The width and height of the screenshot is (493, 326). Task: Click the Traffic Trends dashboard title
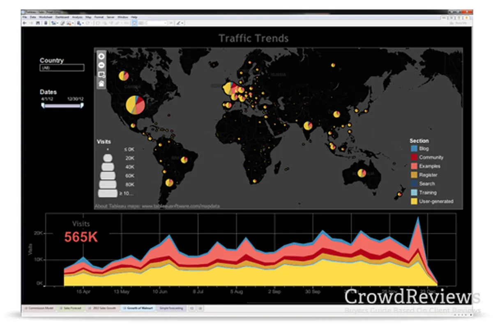tap(253, 39)
